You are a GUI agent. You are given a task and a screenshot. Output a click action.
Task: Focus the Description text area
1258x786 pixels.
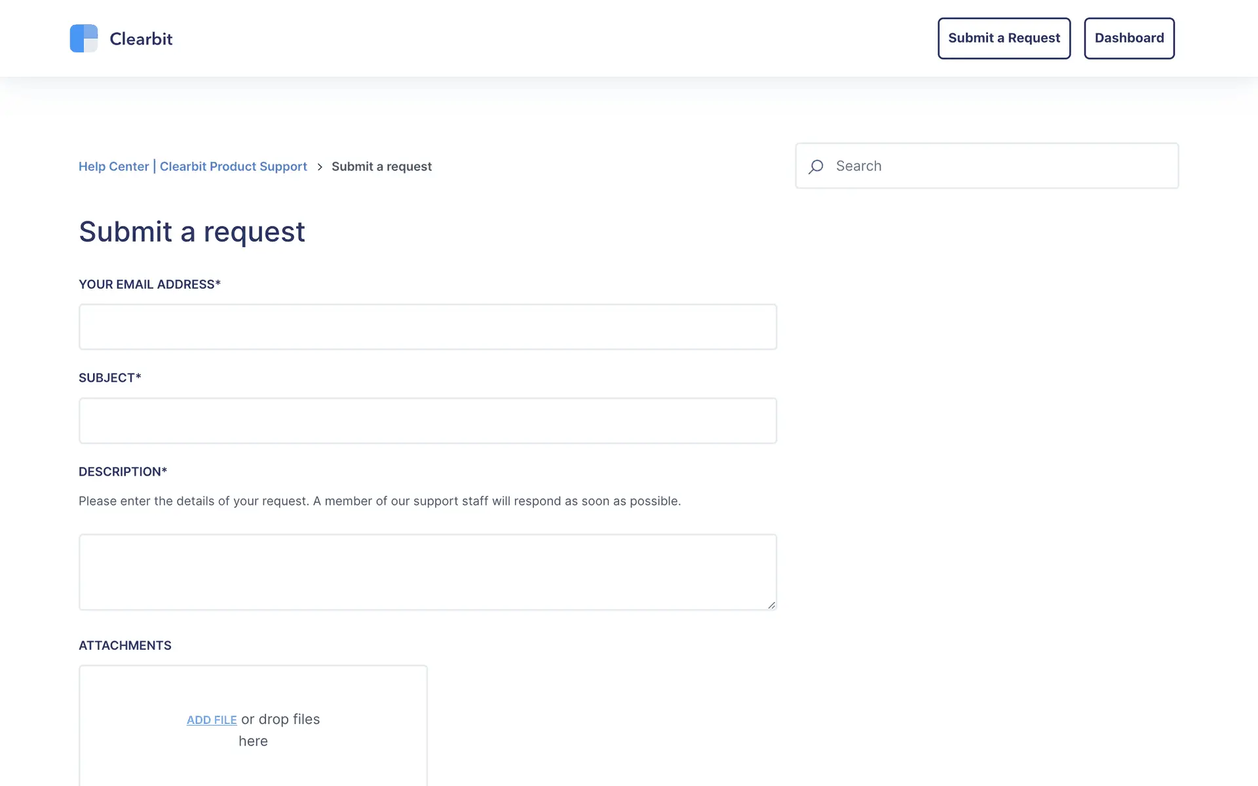428,572
